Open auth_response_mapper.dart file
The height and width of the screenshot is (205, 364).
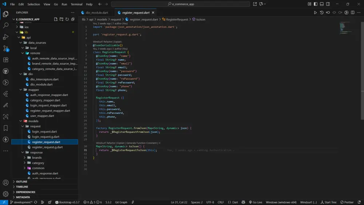click(x=49, y=95)
